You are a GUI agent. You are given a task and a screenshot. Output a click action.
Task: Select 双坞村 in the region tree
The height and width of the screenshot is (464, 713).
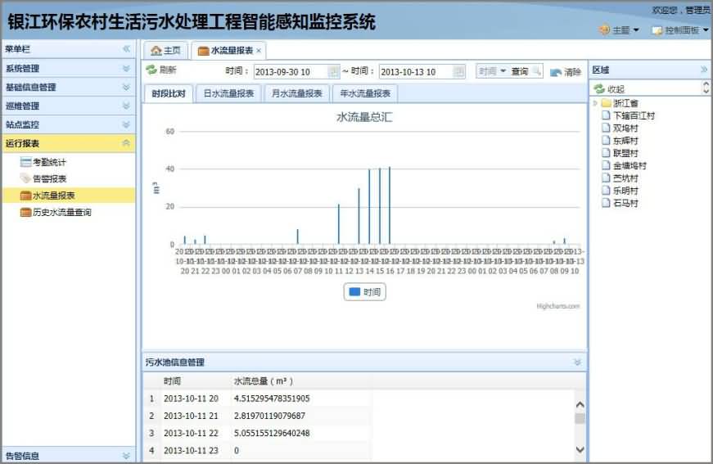625,128
